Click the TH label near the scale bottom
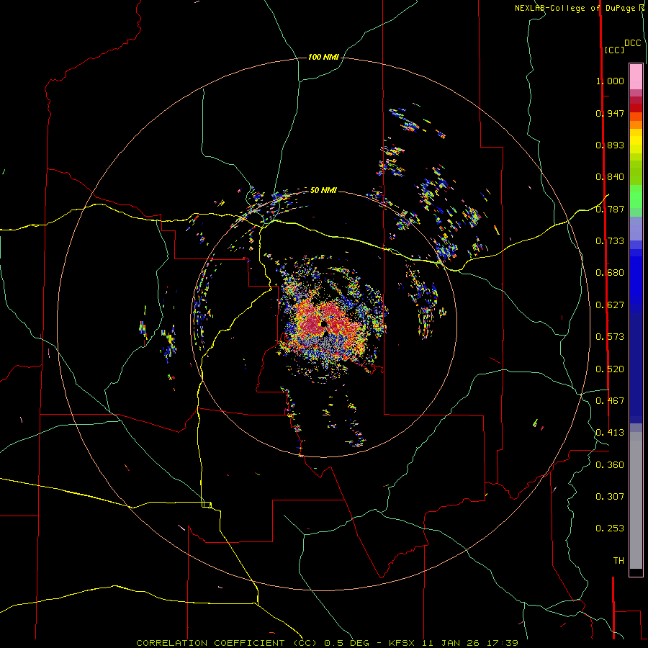The width and height of the screenshot is (648, 648). point(618,561)
